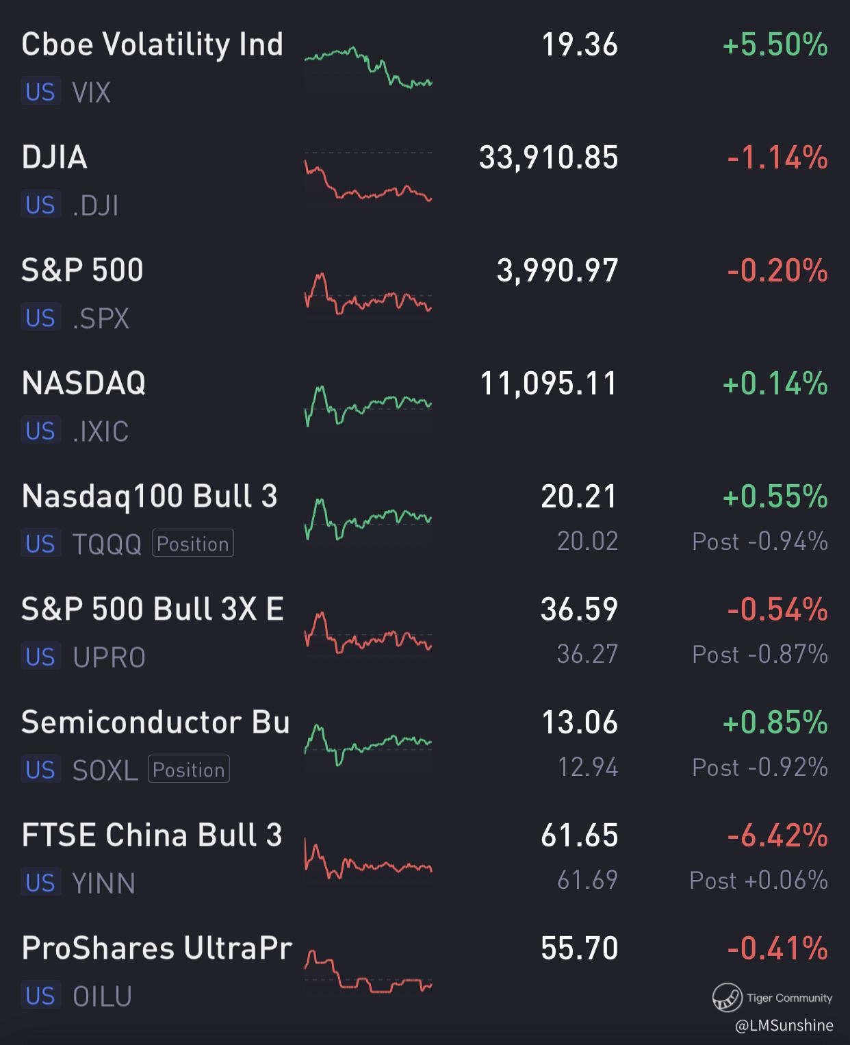The height and width of the screenshot is (1045, 850).
Task: Click the YINN sparkline chart
Action: coord(368,861)
